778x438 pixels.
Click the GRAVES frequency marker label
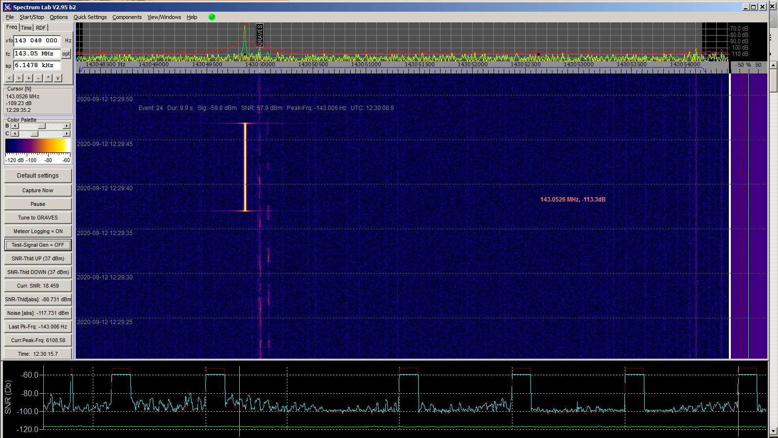(x=260, y=35)
